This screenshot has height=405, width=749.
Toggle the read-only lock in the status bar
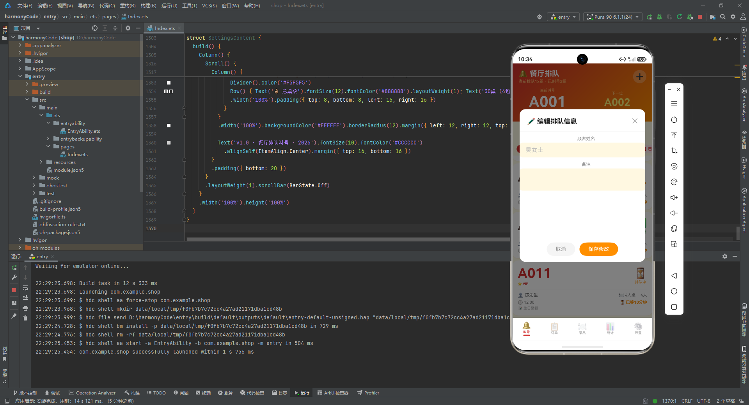(741, 401)
